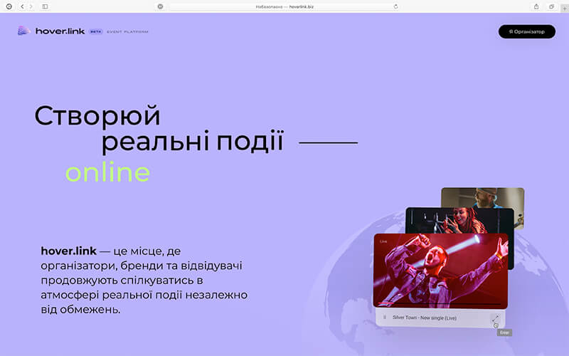569x356 pixels.
Task: Click the BETA badge next to the logo
Action: 96,31
